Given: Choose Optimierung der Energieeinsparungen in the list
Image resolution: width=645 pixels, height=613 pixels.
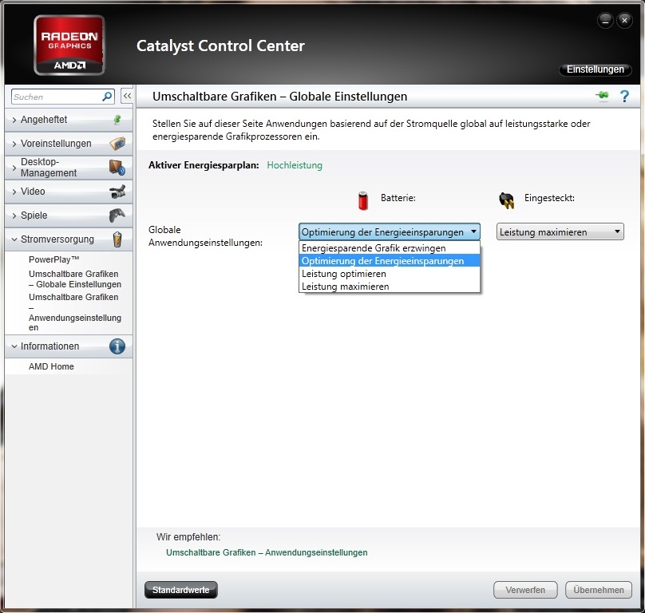Looking at the screenshot, I should tap(389, 261).
